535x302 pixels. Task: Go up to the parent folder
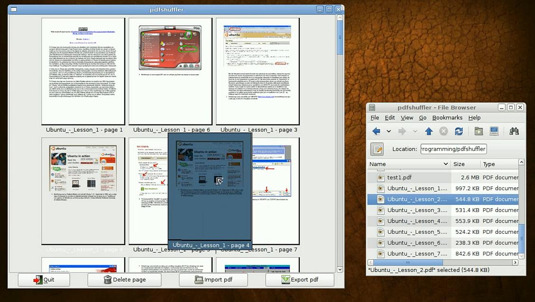click(x=429, y=131)
